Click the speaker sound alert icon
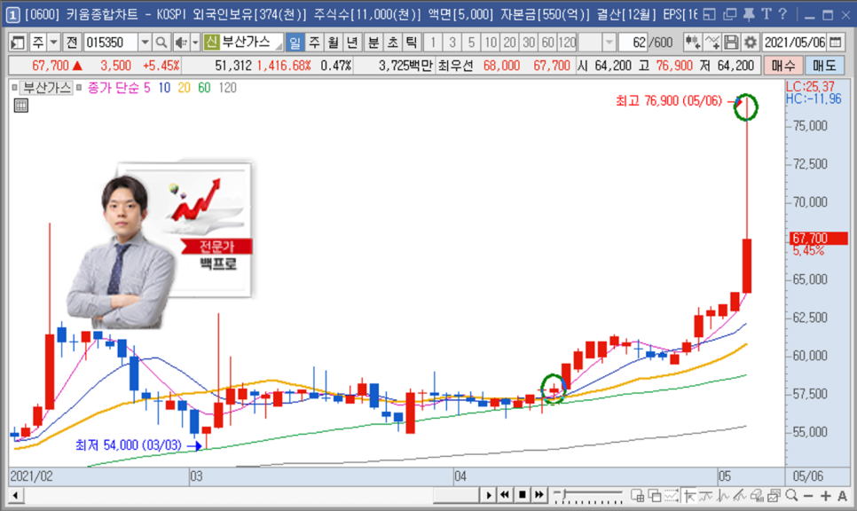This screenshot has width=857, height=511. 181,42
